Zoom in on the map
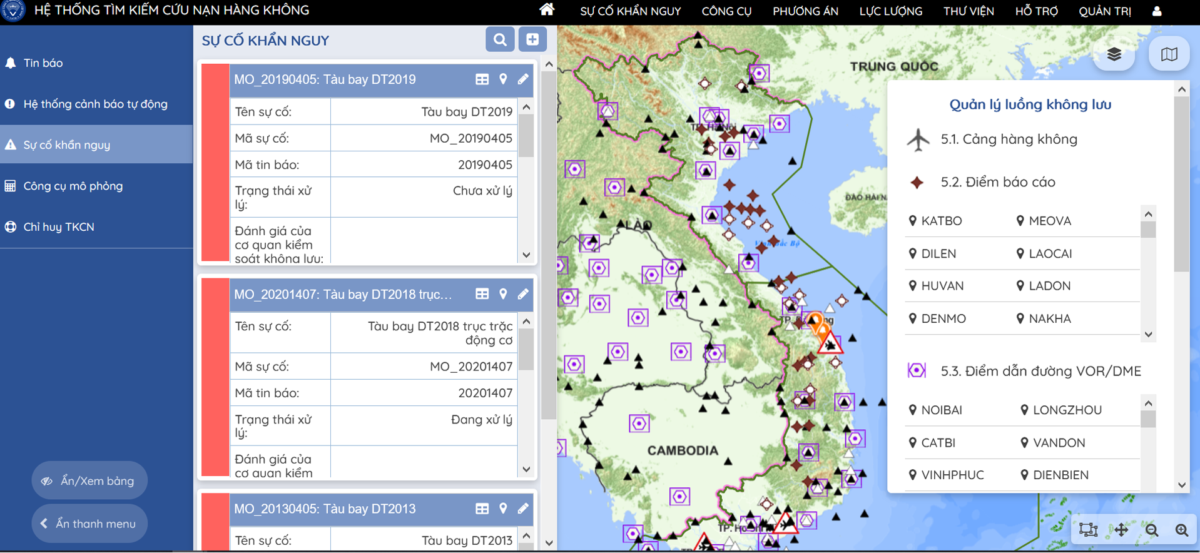Viewport: 1200px width, 553px height. [x=1181, y=530]
